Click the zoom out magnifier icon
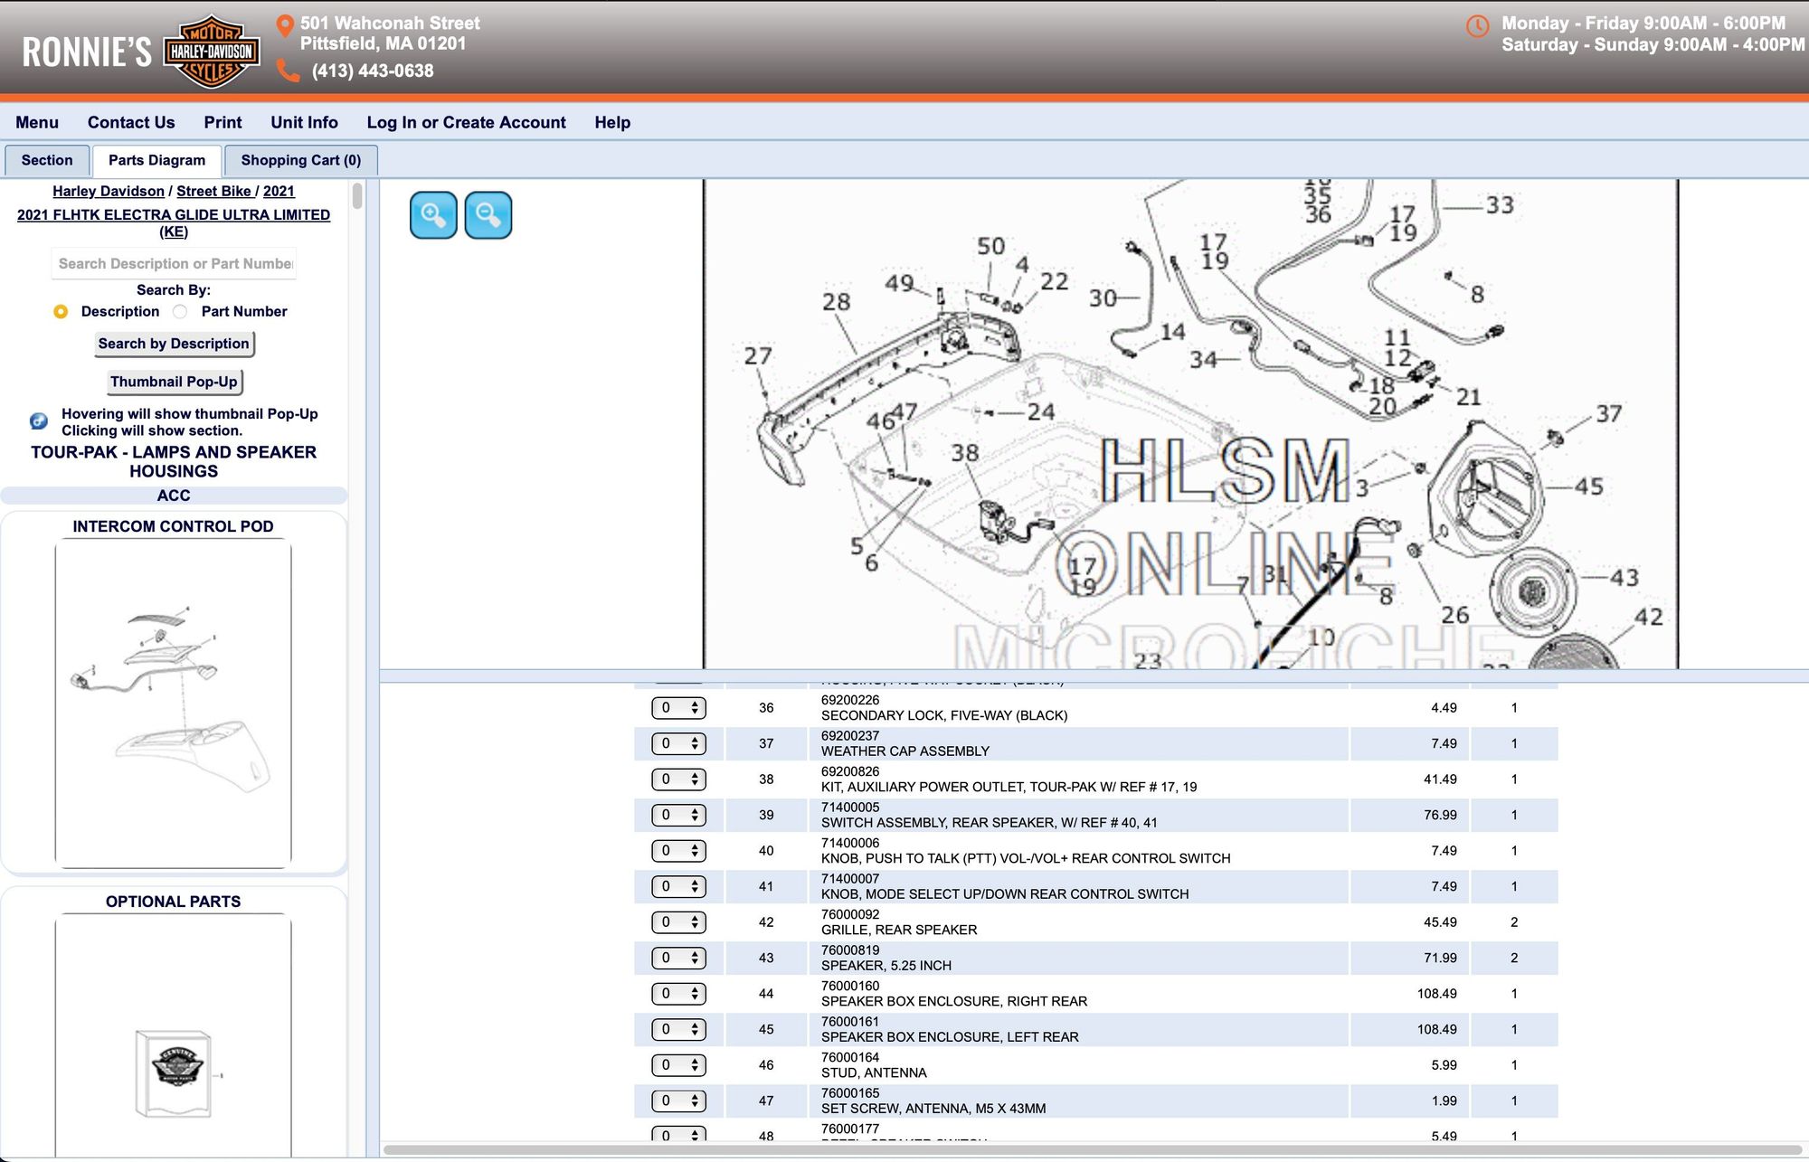1809x1162 pixels. [x=488, y=215]
